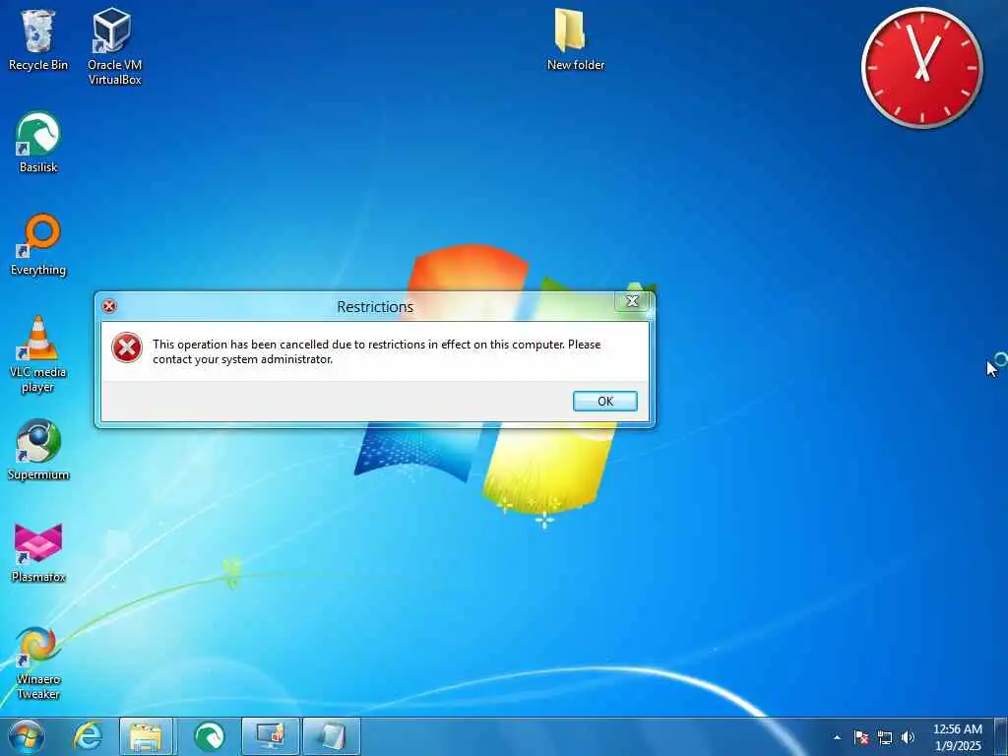This screenshot has width=1008, height=756.
Task: Select the Supermium browser shortcut
Action: click(38, 449)
